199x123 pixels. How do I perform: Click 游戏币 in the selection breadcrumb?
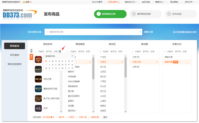(61, 117)
